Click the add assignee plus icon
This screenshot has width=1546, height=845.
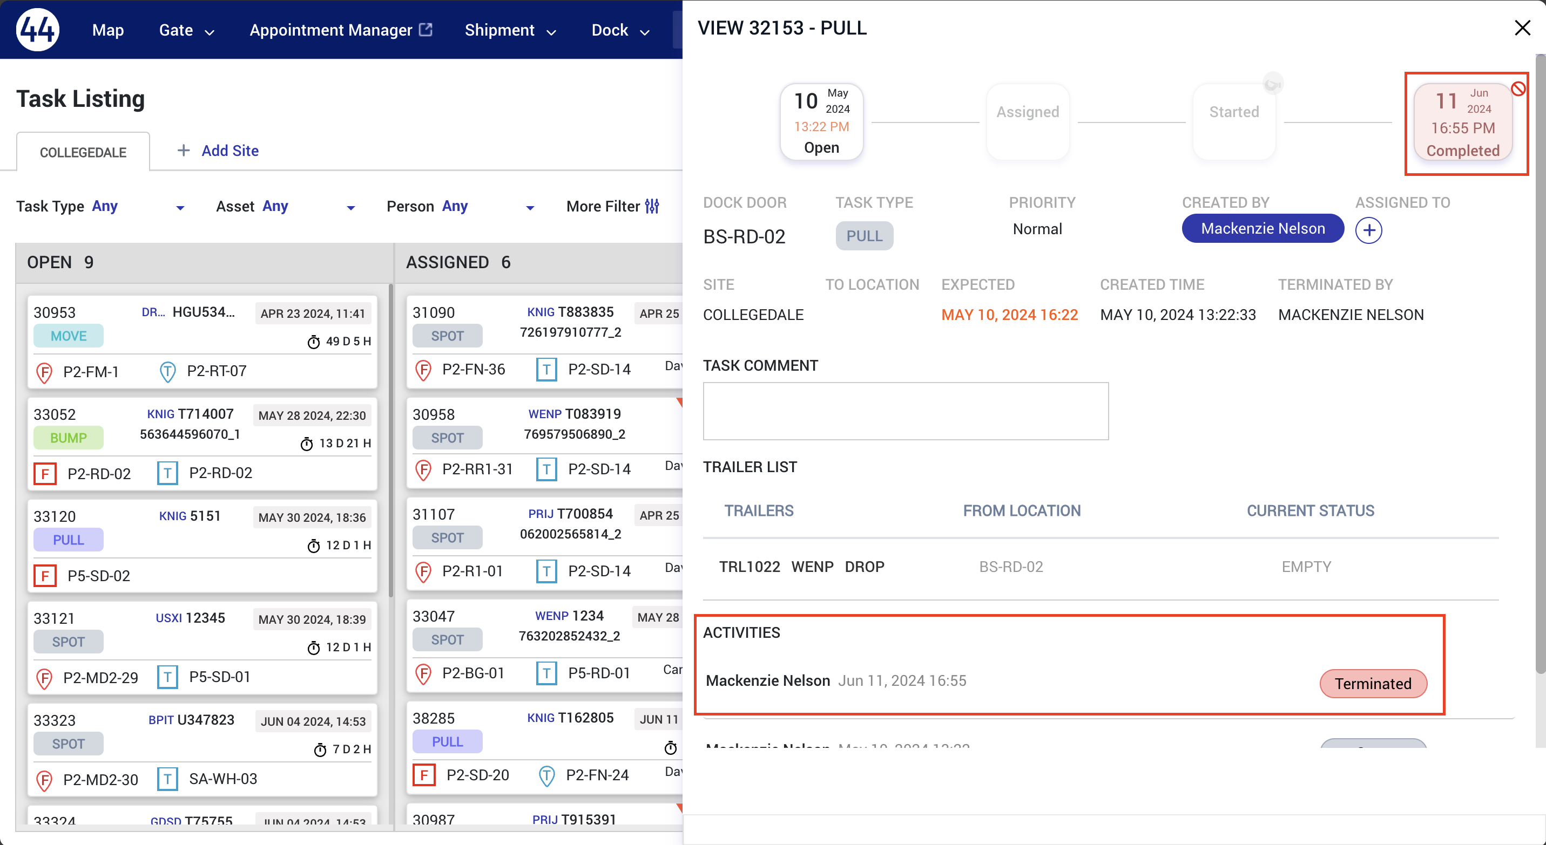(1368, 230)
